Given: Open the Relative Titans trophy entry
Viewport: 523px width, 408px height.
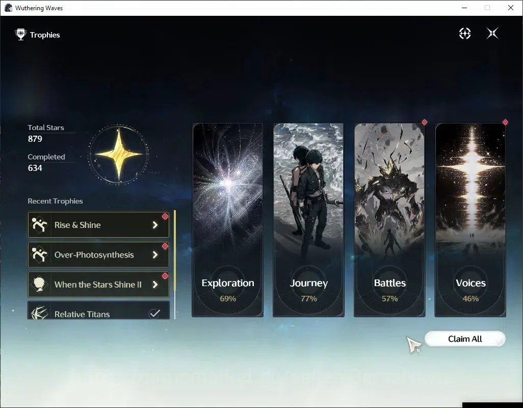Looking at the screenshot, I should pyautogui.click(x=98, y=311).
